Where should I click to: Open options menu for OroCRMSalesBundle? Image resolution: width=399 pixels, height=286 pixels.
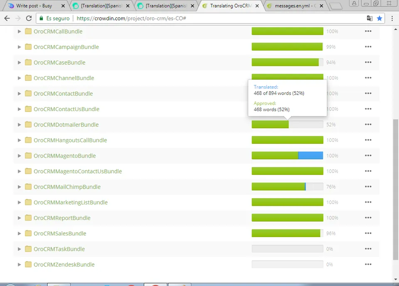click(x=368, y=233)
